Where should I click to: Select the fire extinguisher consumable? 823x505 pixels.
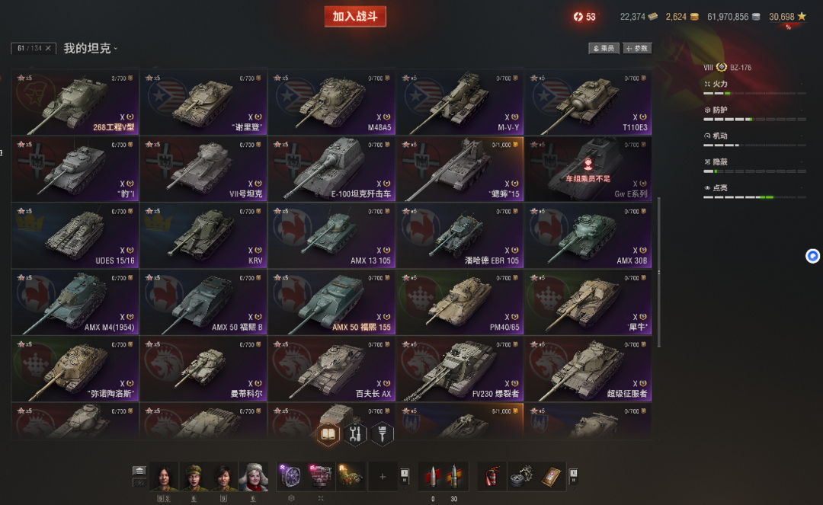point(492,476)
